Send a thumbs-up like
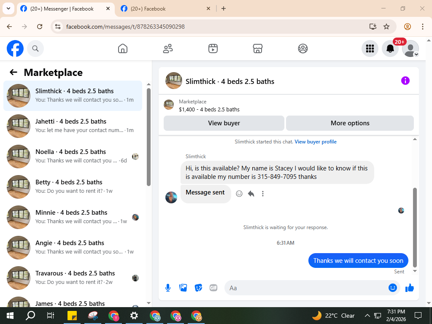Image resolution: width=432 pixels, height=324 pixels. click(x=410, y=288)
